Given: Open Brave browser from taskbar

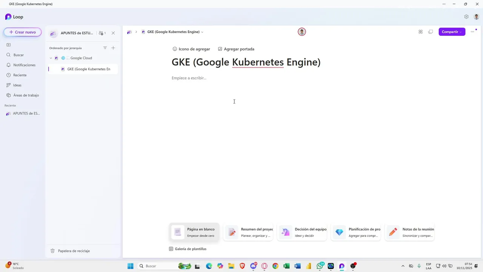Looking at the screenshot, I should click(242, 266).
